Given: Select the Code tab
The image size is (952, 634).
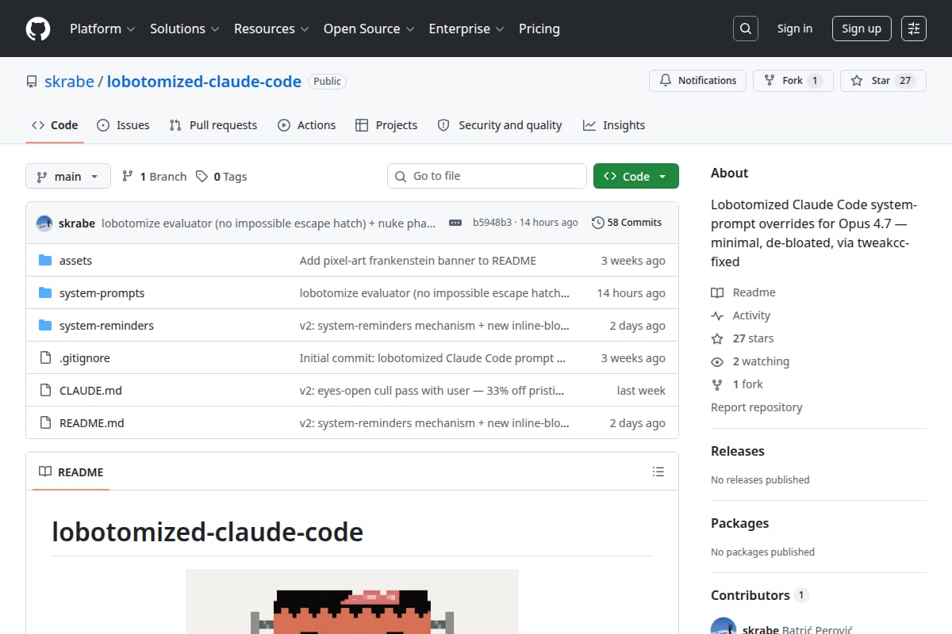Looking at the screenshot, I should pos(55,125).
